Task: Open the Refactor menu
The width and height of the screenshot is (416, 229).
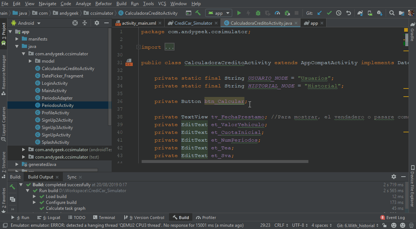Action: point(104,4)
